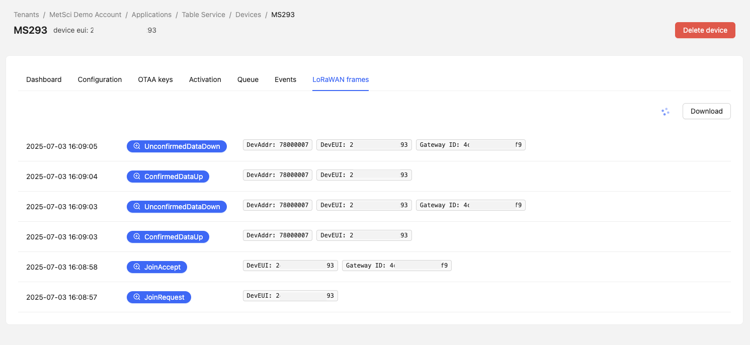750x345 pixels.
Task: Open the OTAA keys tab
Action: click(x=155, y=79)
